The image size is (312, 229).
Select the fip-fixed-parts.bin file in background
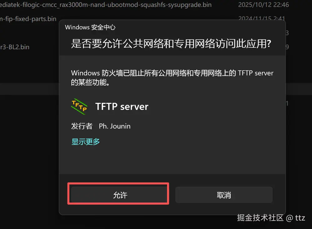28,19
